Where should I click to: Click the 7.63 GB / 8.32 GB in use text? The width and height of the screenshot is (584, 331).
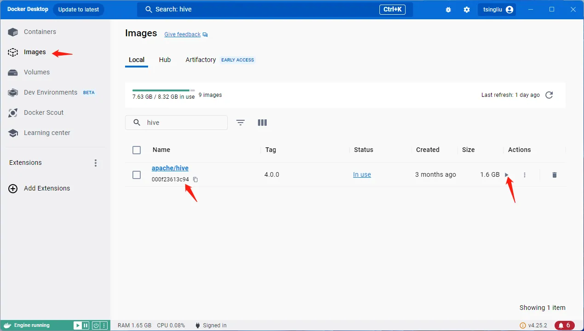[x=164, y=97]
